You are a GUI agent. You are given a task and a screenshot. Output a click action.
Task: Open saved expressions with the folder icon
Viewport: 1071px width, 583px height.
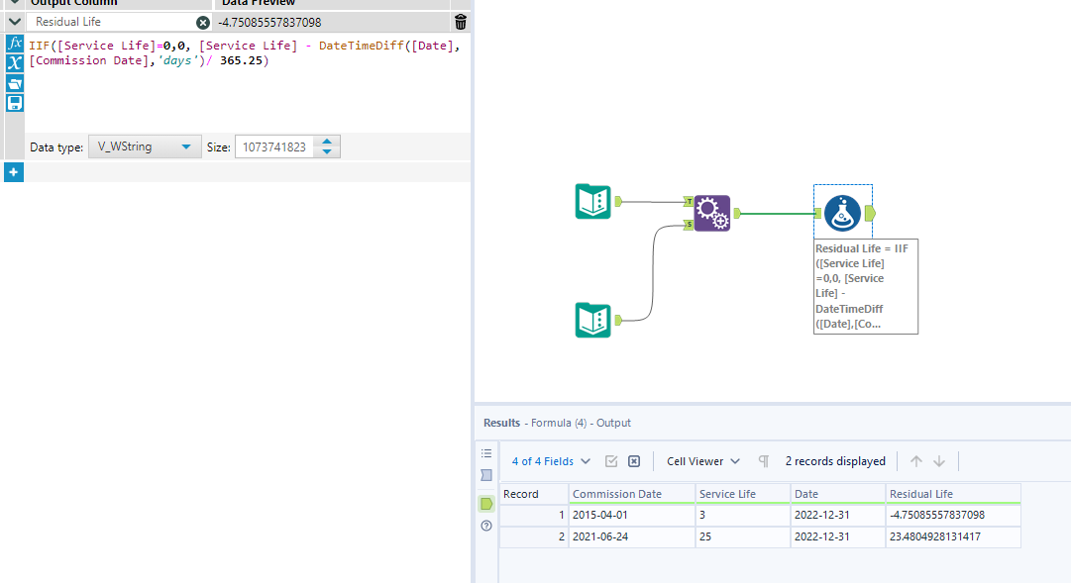tap(14, 84)
